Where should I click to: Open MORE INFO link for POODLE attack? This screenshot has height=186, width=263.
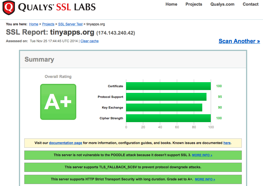[202, 155]
